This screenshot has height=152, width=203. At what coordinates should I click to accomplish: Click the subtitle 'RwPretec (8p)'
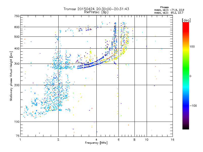(x=96, y=12)
